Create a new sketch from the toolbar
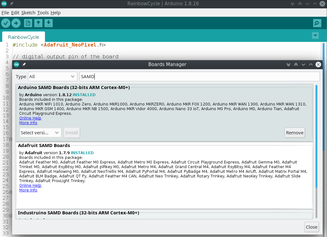The image size is (327, 237). 28,23
